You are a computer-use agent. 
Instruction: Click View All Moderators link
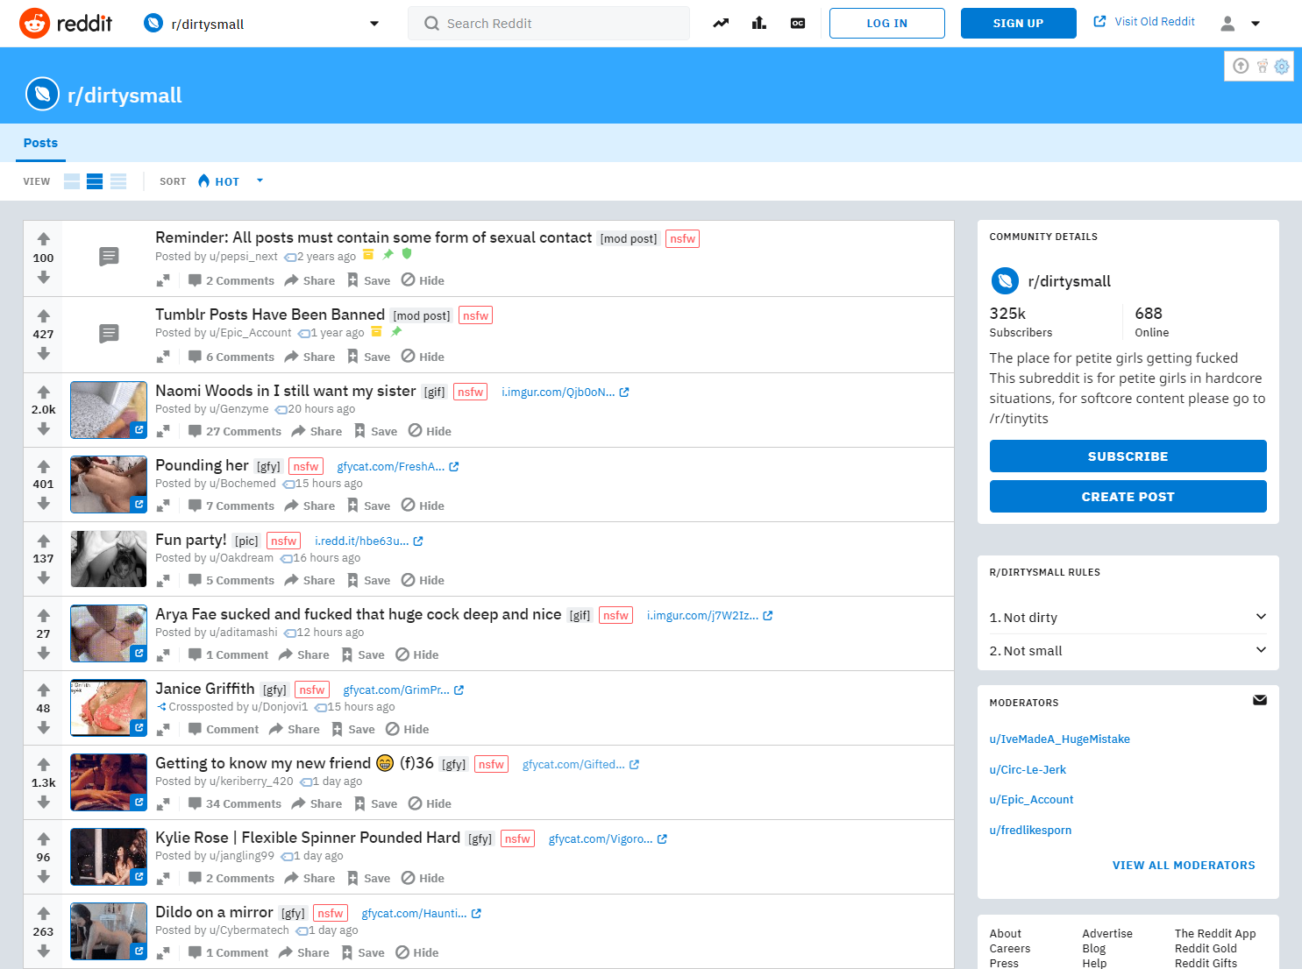(1184, 866)
